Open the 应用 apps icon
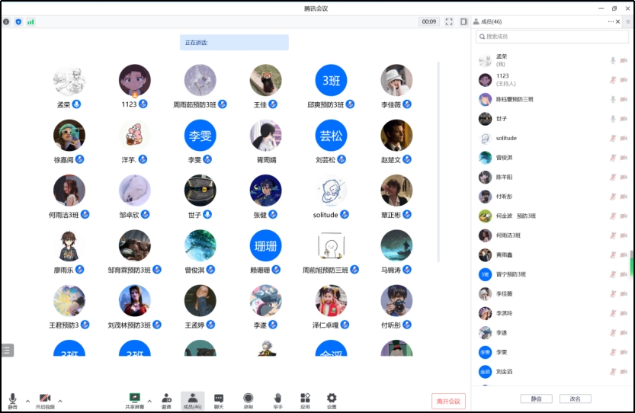The width and height of the screenshot is (635, 413). pyautogui.click(x=305, y=399)
